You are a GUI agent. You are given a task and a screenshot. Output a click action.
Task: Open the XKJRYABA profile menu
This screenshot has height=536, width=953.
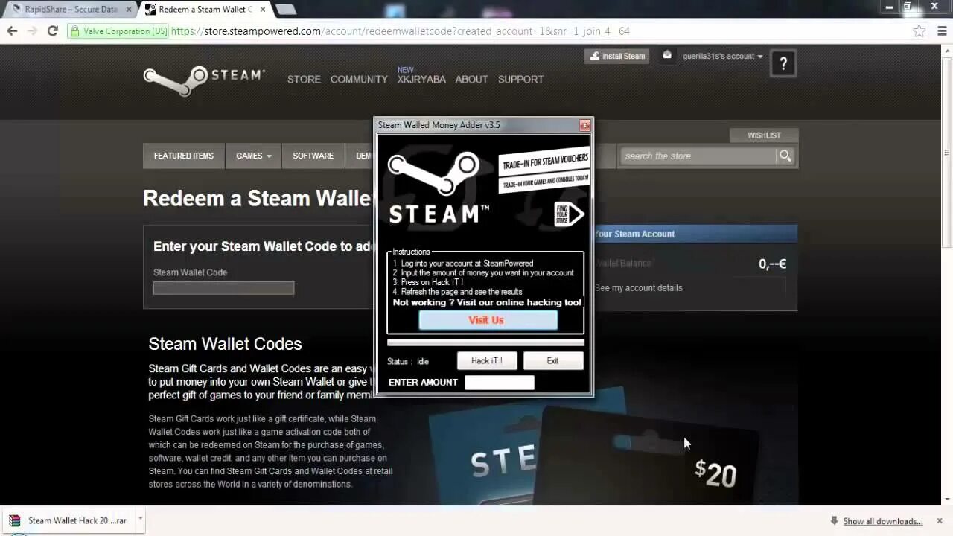(x=421, y=79)
